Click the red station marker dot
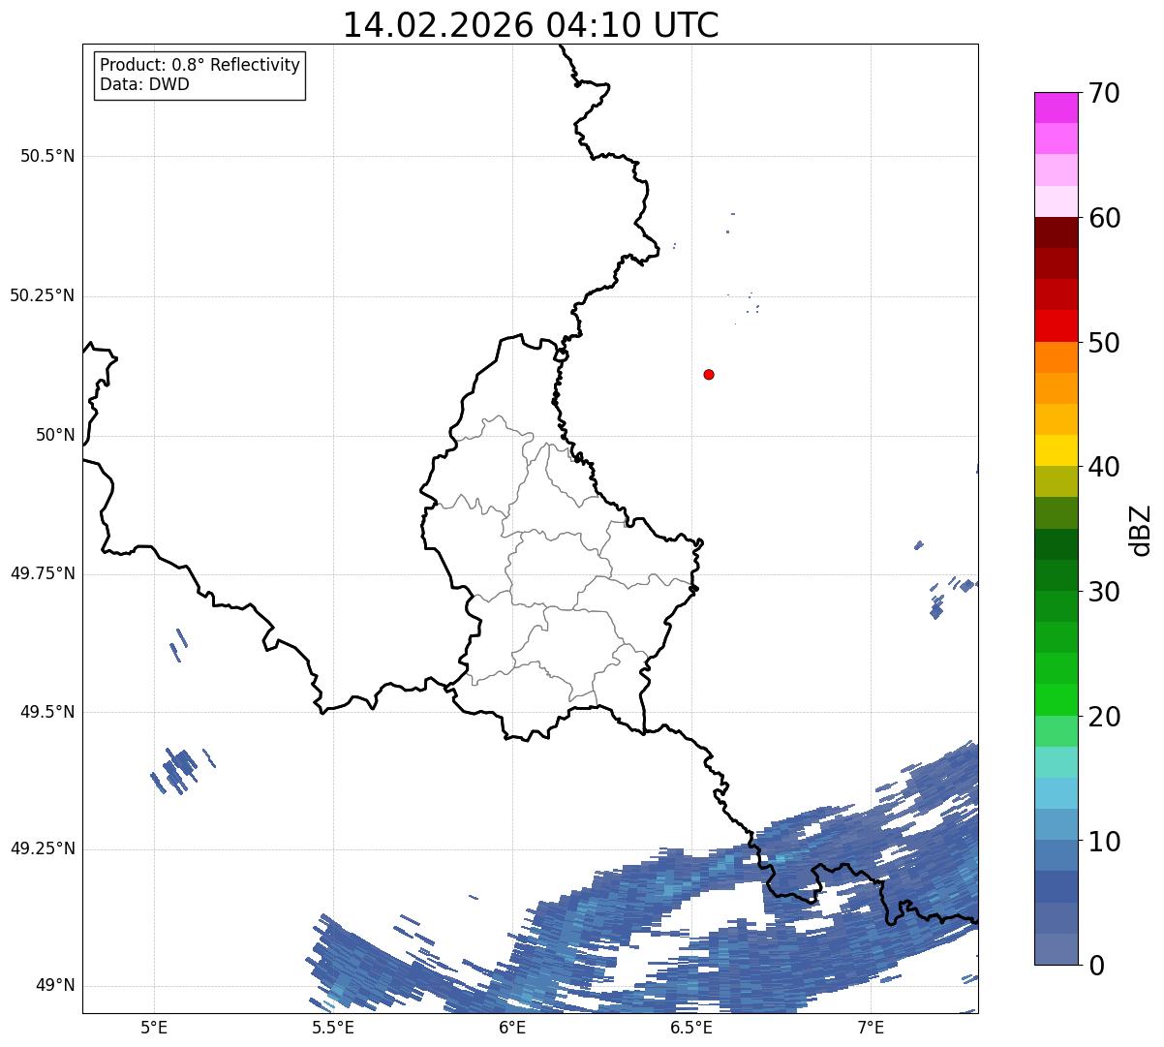The height and width of the screenshot is (1047, 1164). coord(709,374)
